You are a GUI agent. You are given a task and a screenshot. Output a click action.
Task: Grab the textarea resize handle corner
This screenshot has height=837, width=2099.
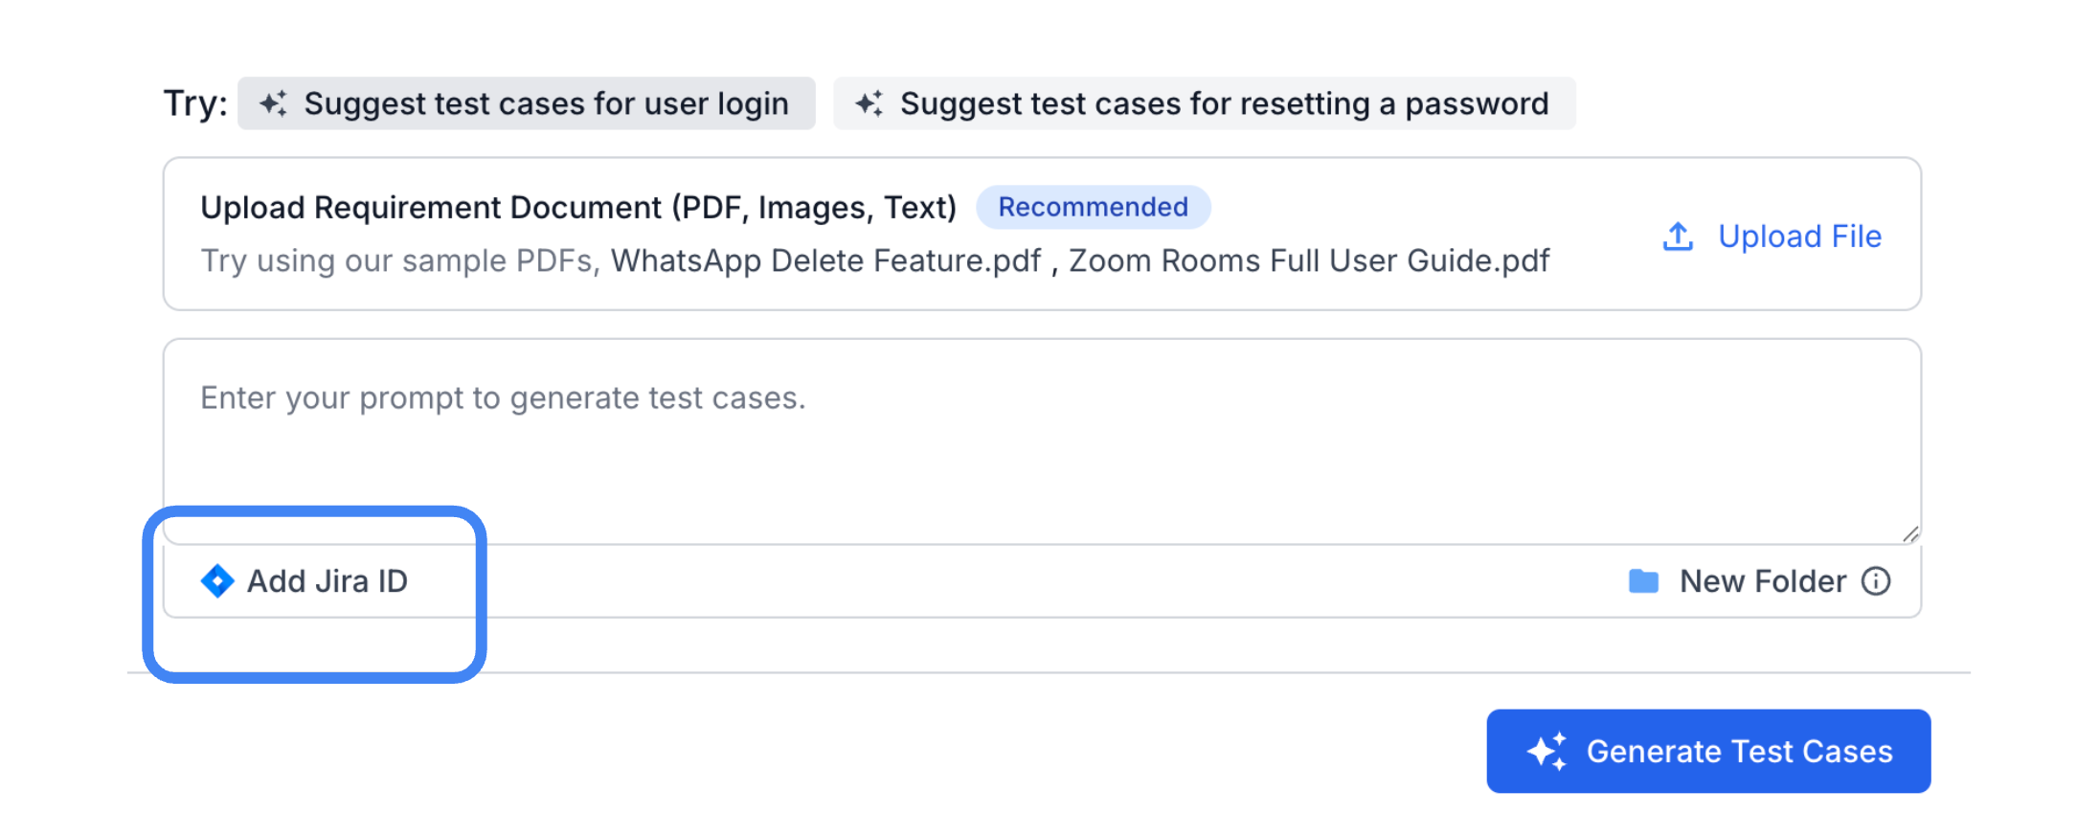click(x=1910, y=534)
